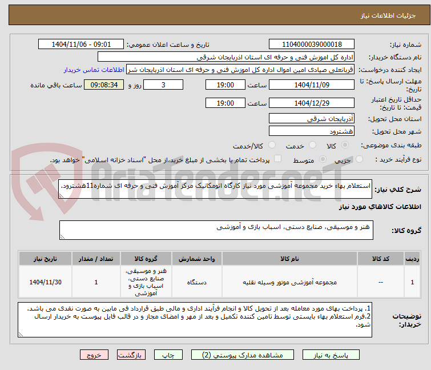Click the خروج exit button
The image size is (431, 370).
94,355
